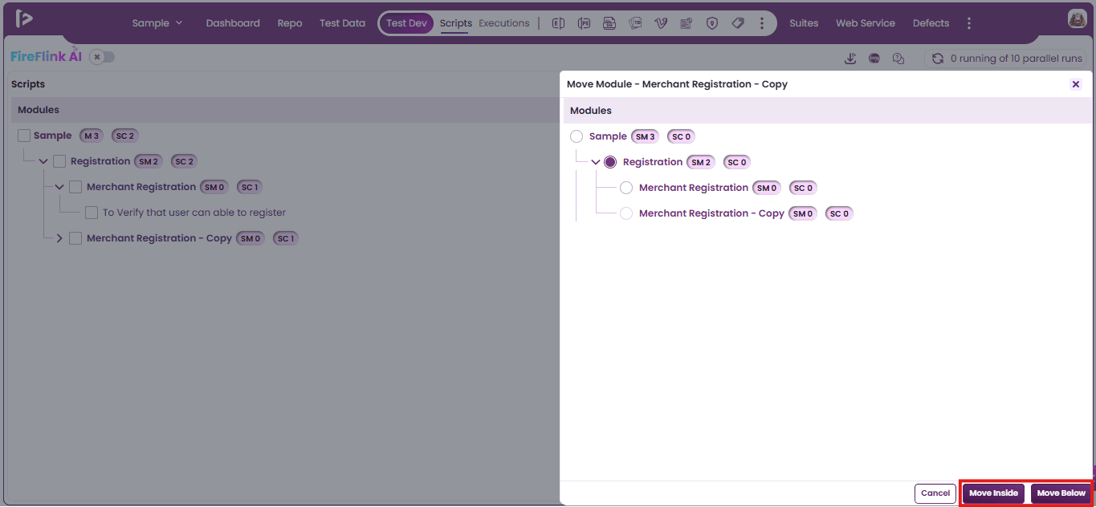Screen dimensions: 1096x507
Task: Click the chat bubbles icon near parallel runs
Action: tap(898, 58)
